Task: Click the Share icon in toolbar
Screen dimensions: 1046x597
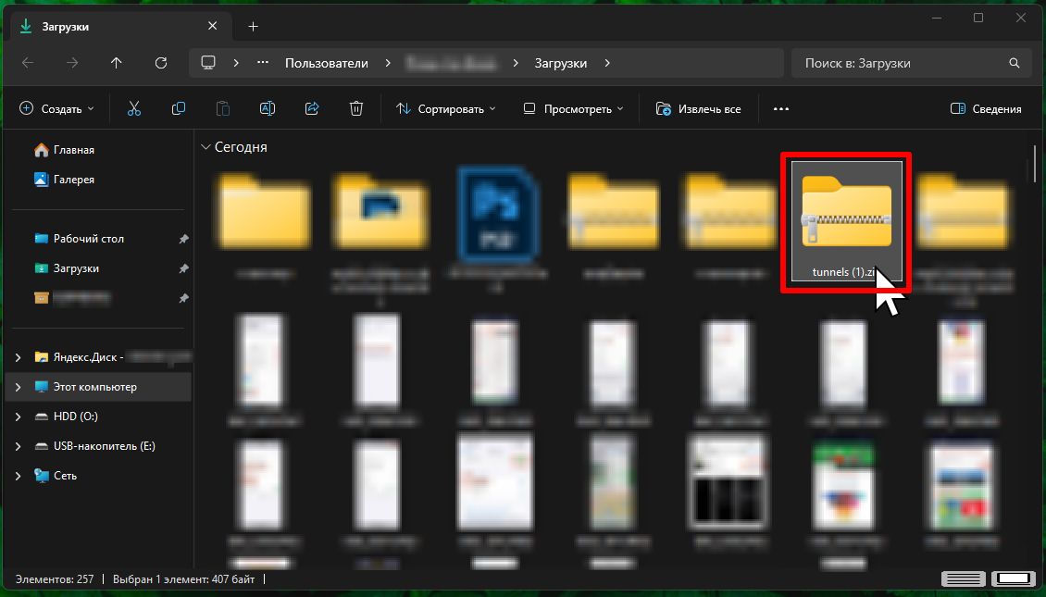Action: click(312, 109)
